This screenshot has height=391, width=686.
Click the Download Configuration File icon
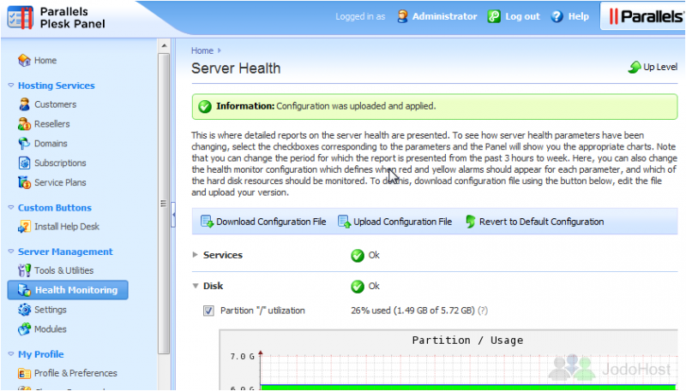[x=207, y=222]
